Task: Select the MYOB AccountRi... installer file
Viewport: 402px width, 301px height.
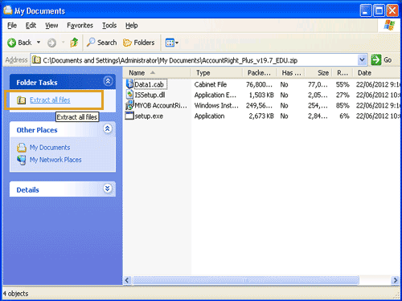Action: [161, 105]
